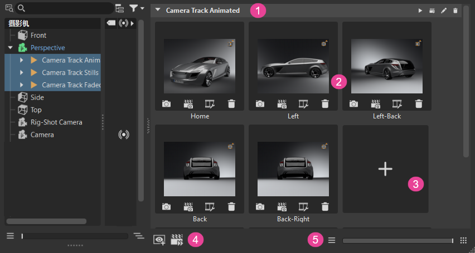Open film settings icon under Left

coord(303,104)
